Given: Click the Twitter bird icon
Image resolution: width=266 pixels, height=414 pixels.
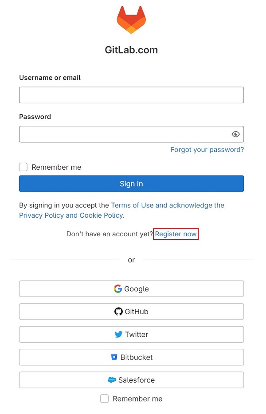Looking at the screenshot, I should [118, 334].
